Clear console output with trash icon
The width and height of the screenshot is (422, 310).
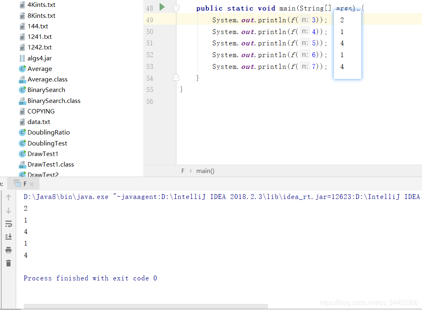coord(8,263)
